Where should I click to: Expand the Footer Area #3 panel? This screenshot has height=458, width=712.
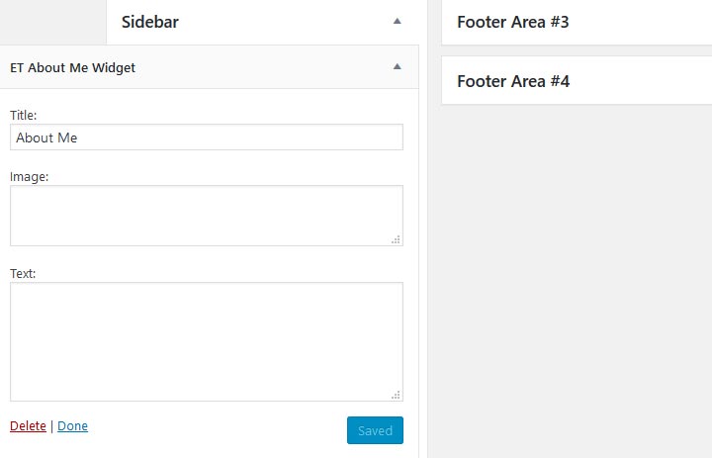click(576, 22)
